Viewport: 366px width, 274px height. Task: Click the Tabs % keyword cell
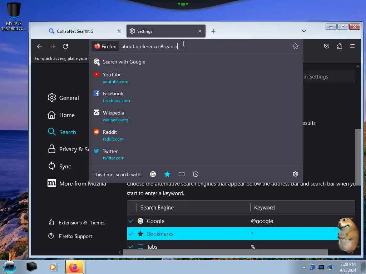(253, 247)
